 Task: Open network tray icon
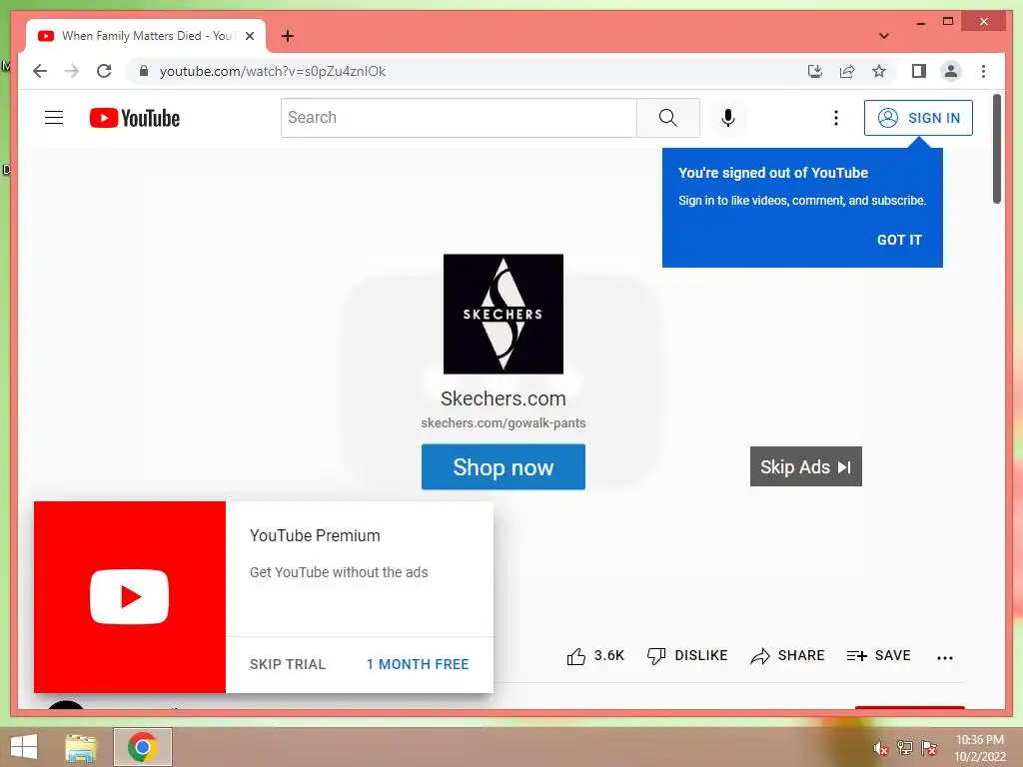[x=904, y=747]
